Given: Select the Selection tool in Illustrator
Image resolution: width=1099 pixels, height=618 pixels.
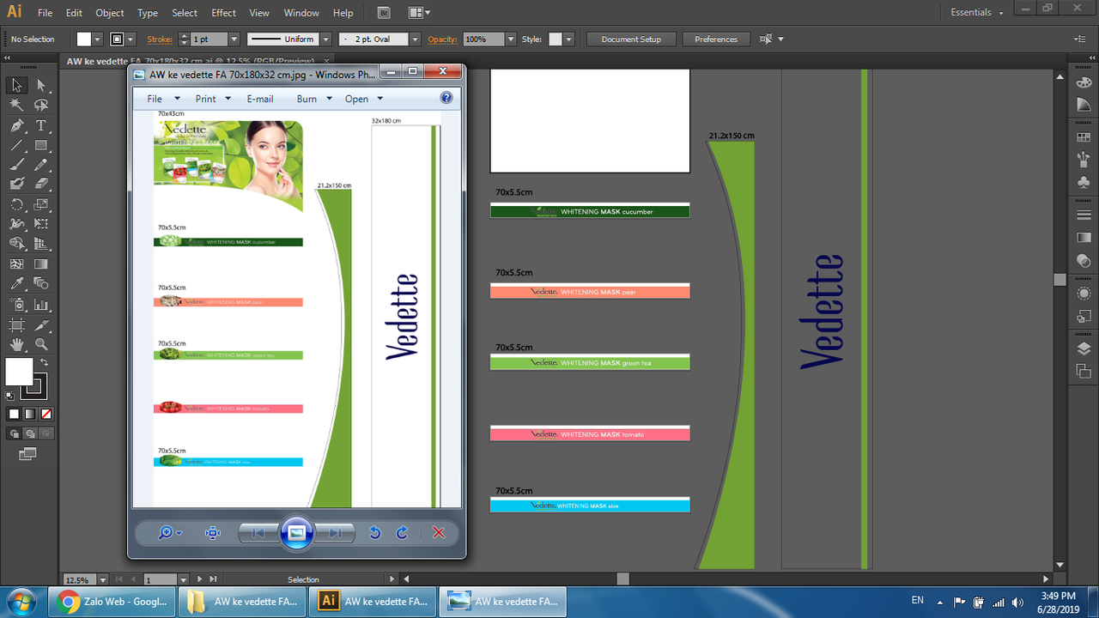Looking at the screenshot, I should (x=16, y=85).
